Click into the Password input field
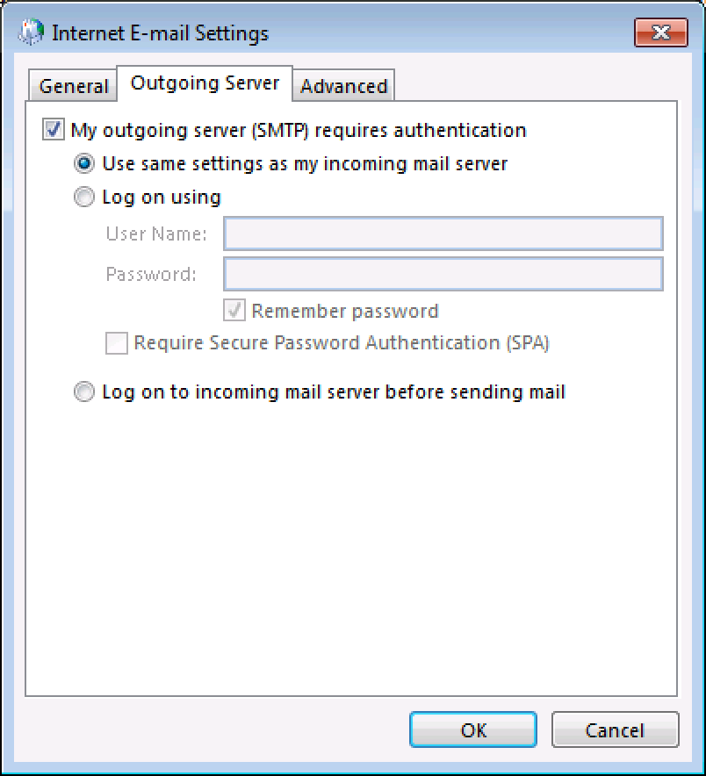The image size is (706, 776). pyautogui.click(x=443, y=274)
